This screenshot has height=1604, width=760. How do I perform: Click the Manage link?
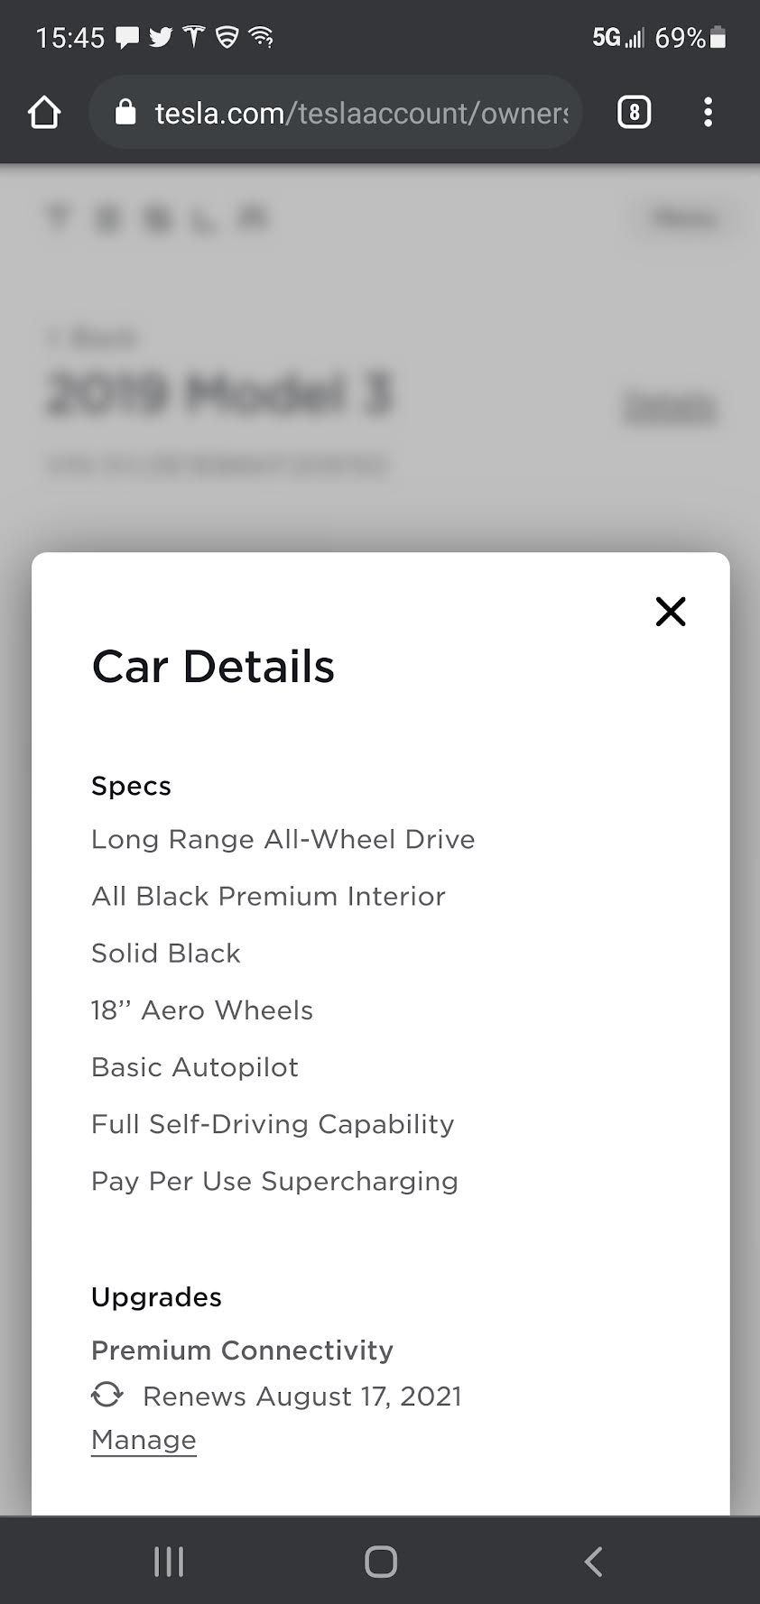point(144,1440)
